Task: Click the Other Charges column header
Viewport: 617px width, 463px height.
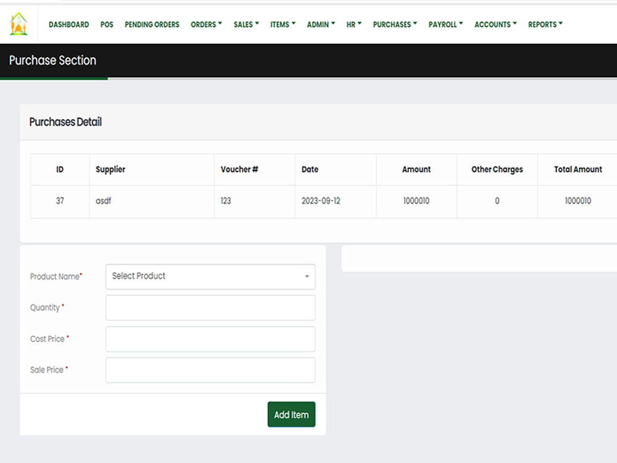Action: 497,169
